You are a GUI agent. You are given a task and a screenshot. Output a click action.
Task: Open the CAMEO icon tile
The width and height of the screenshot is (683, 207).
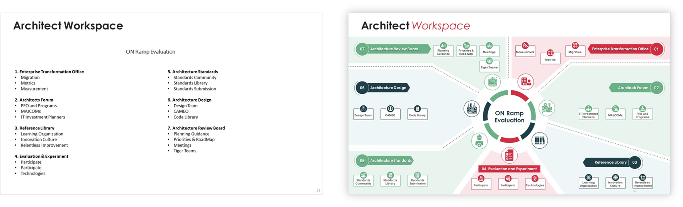390,112
